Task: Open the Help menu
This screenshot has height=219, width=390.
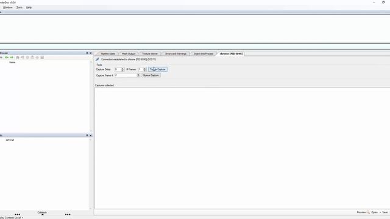Action: [29, 7]
